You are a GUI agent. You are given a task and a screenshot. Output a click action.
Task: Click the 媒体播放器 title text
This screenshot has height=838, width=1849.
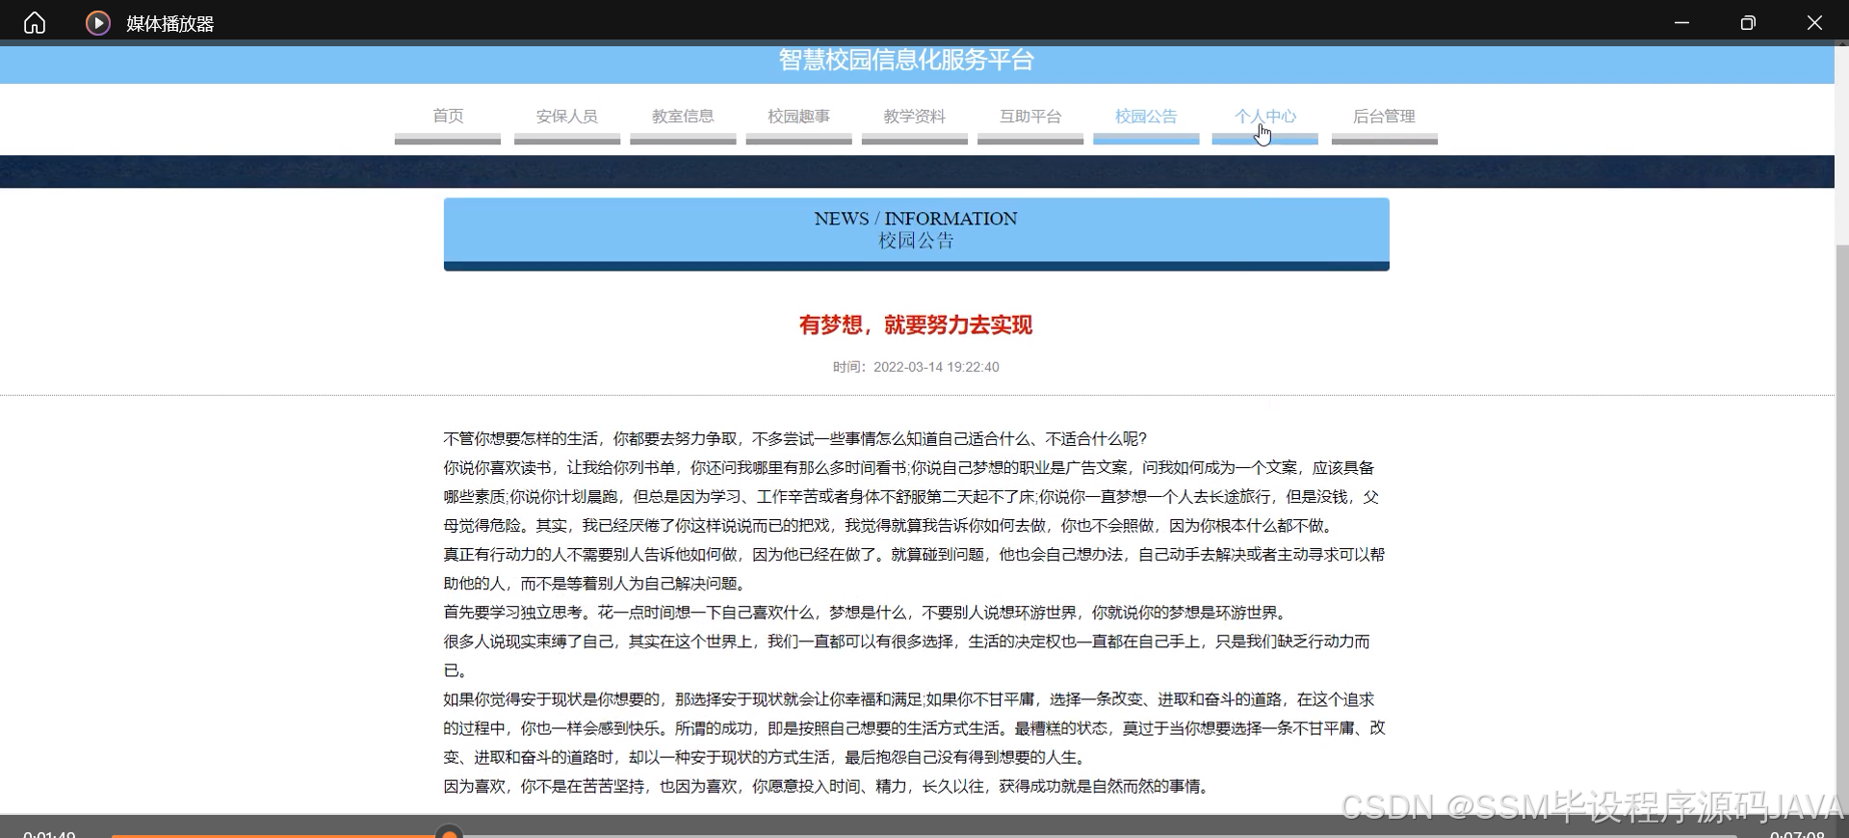click(x=169, y=23)
